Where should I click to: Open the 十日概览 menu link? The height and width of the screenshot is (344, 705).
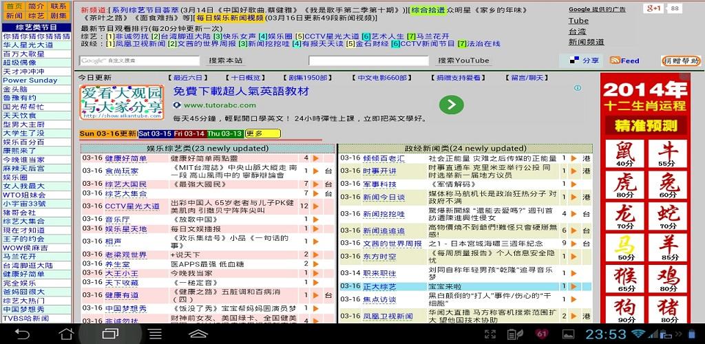[246, 78]
